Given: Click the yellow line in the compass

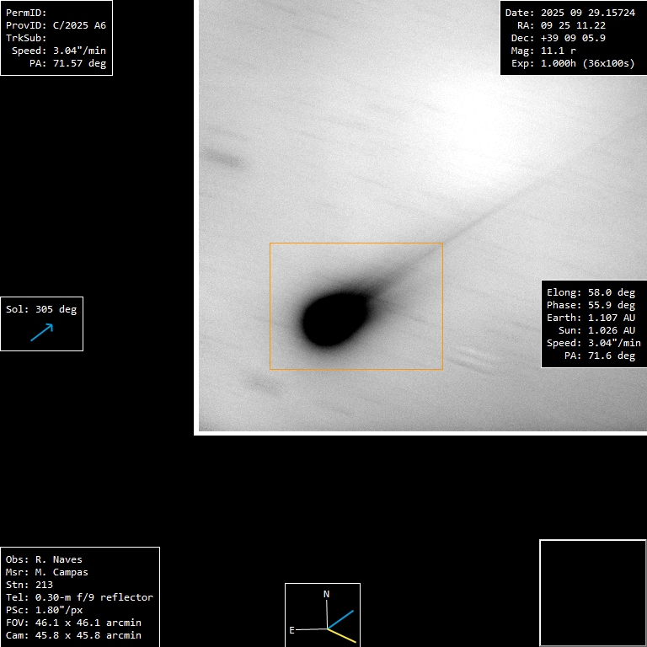Looking at the screenshot, I should (344, 636).
